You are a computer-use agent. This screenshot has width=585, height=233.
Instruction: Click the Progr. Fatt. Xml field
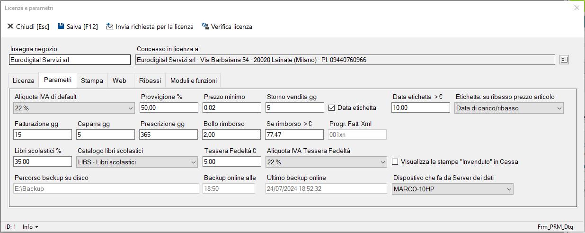(357, 134)
